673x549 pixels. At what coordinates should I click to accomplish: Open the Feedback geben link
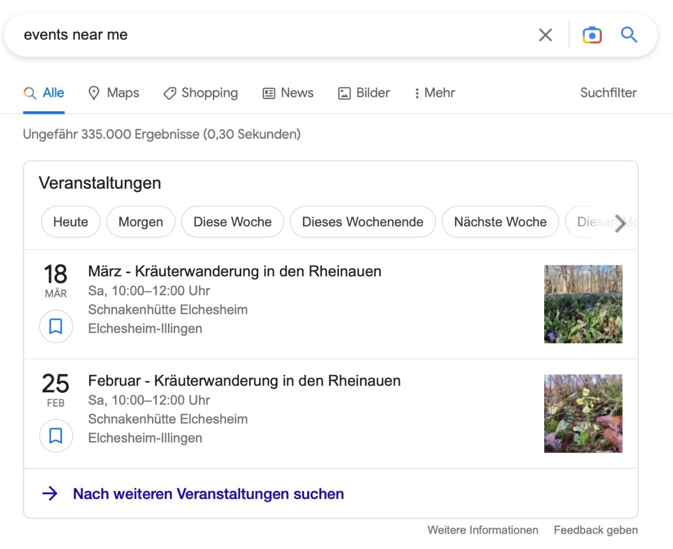[x=595, y=530]
